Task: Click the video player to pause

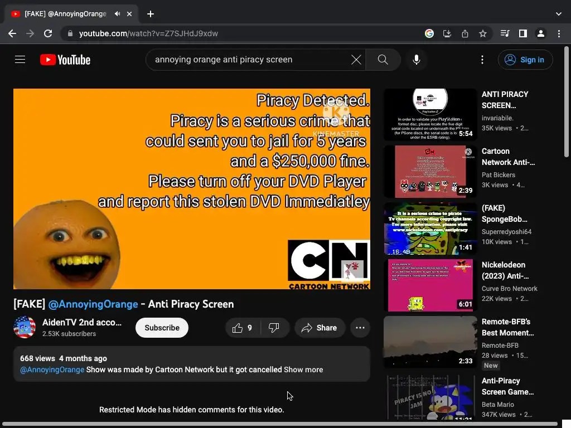Action: [192, 189]
